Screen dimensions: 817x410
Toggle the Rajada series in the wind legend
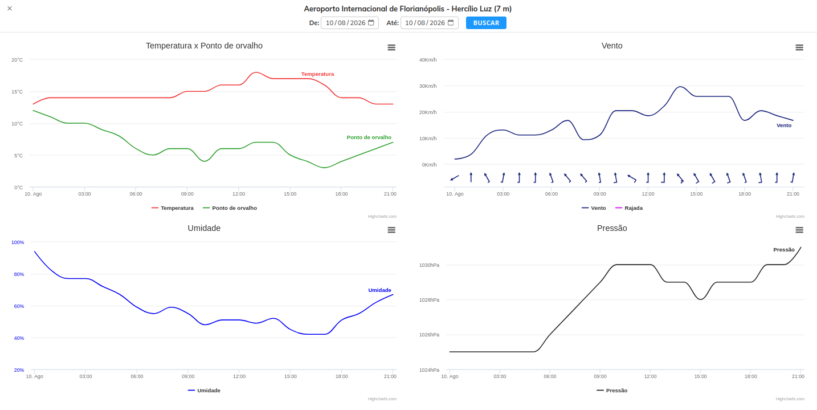[629, 208]
